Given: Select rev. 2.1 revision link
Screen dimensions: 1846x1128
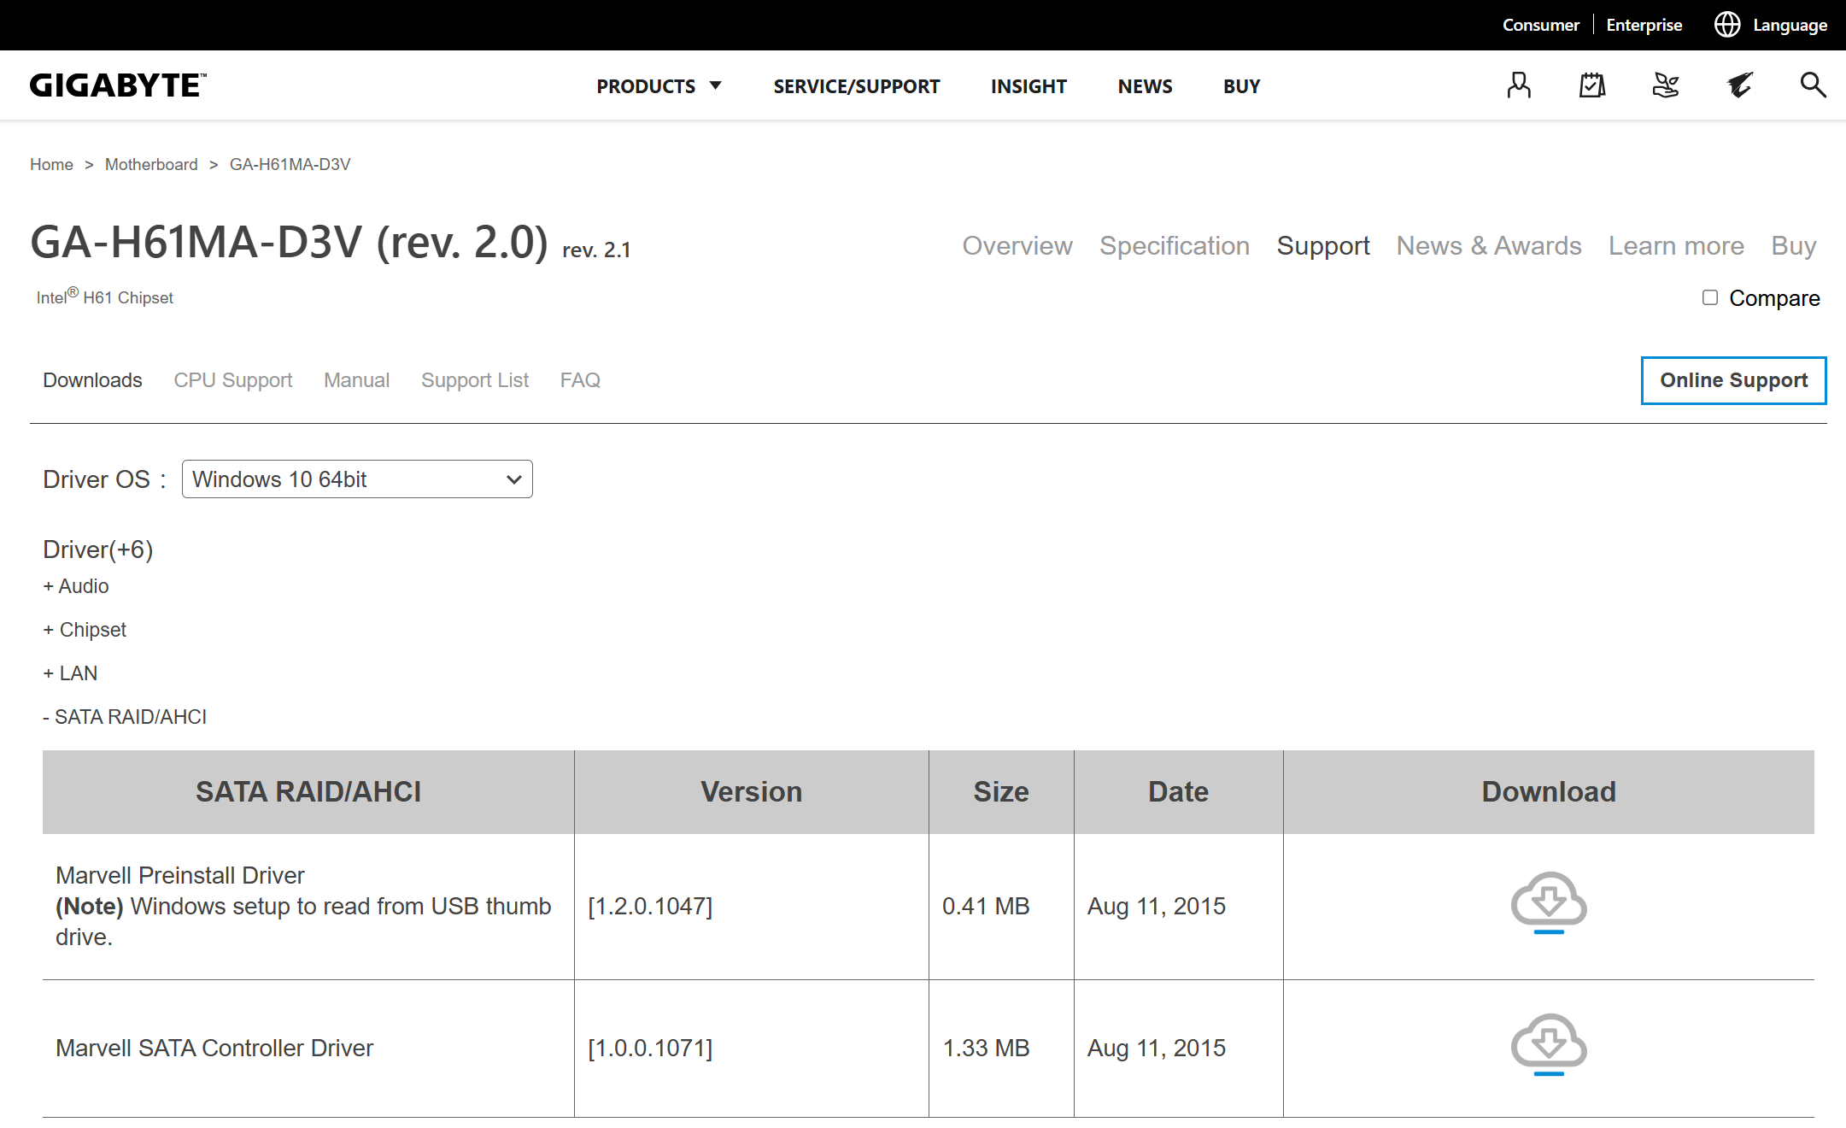Looking at the screenshot, I should [x=596, y=250].
